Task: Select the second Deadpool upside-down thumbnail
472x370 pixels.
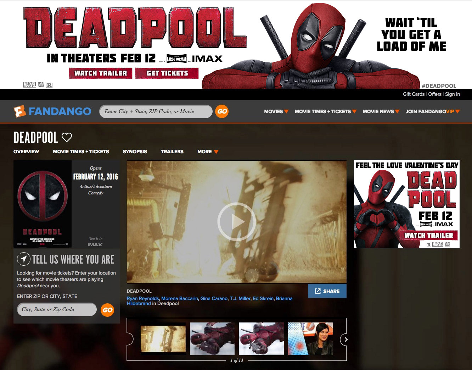Action: click(212, 339)
